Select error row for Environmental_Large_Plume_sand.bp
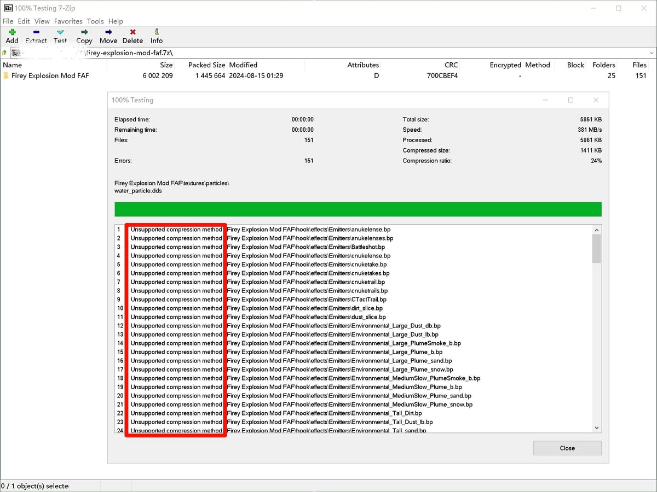Screen dimensions: 657x492 [x=353, y=361]
